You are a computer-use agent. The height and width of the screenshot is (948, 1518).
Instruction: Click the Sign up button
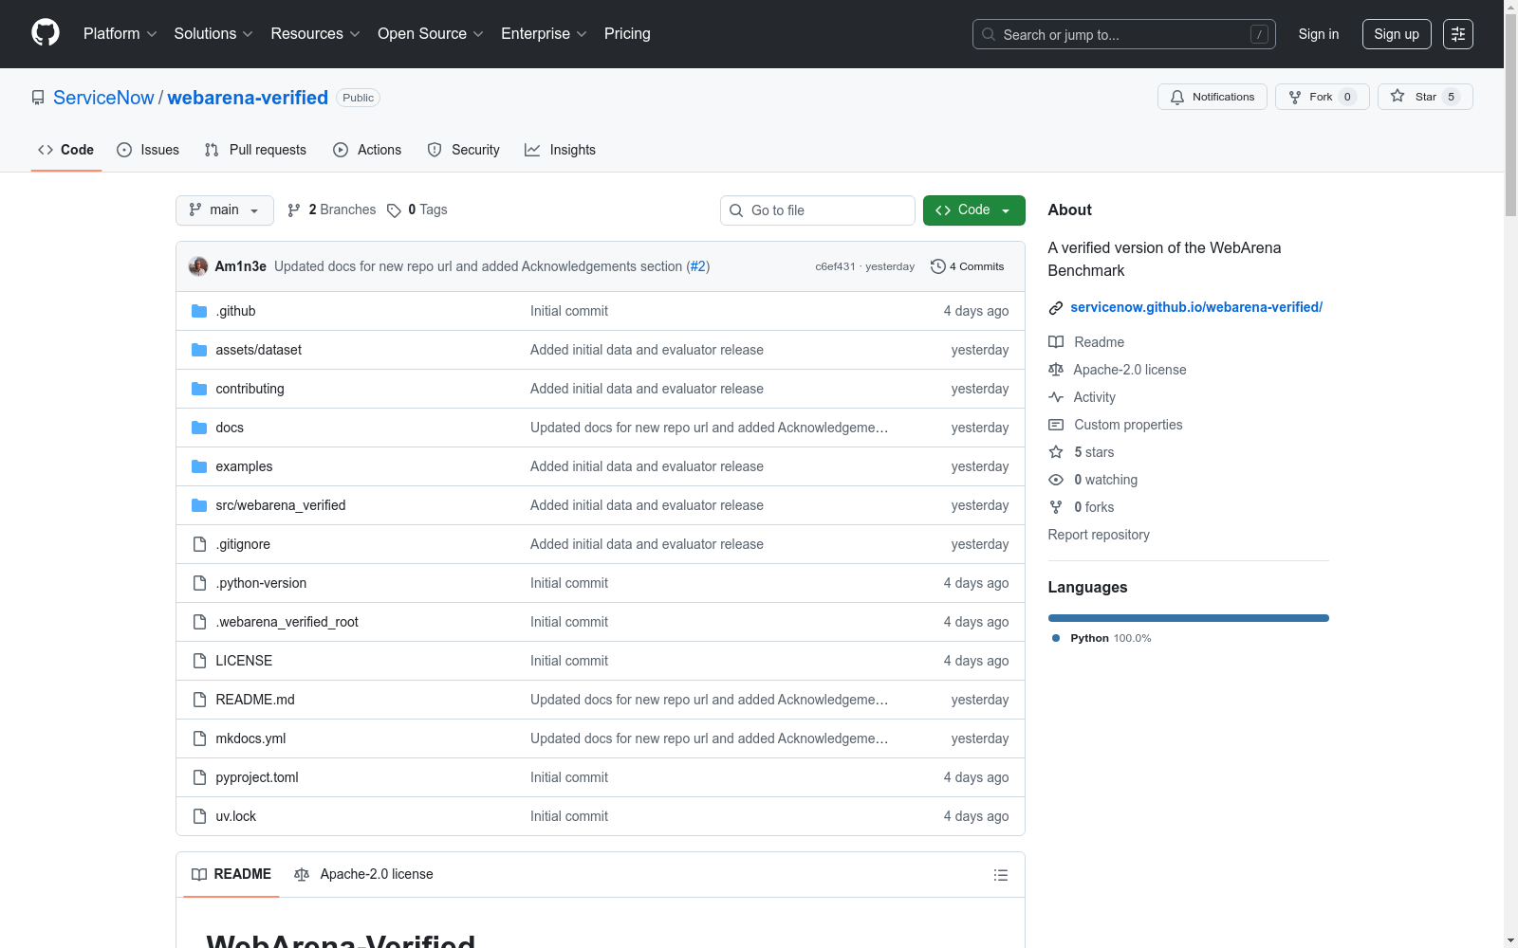pos(1397,34)
